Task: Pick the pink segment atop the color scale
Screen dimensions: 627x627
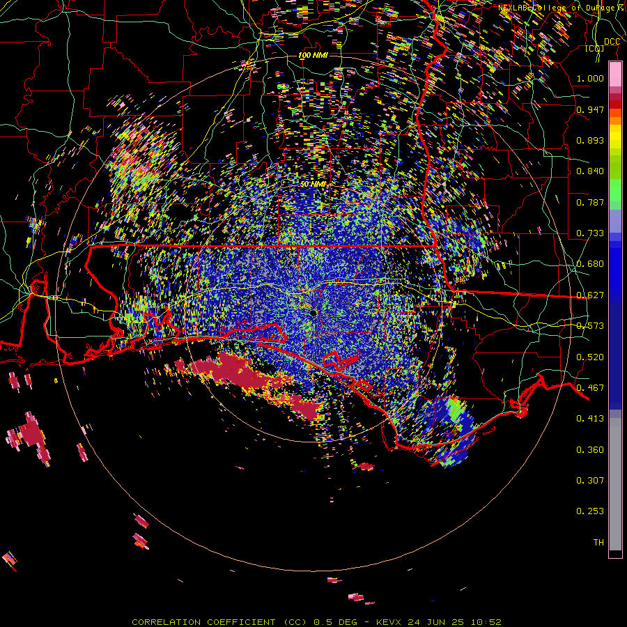Action: (615, 75)
